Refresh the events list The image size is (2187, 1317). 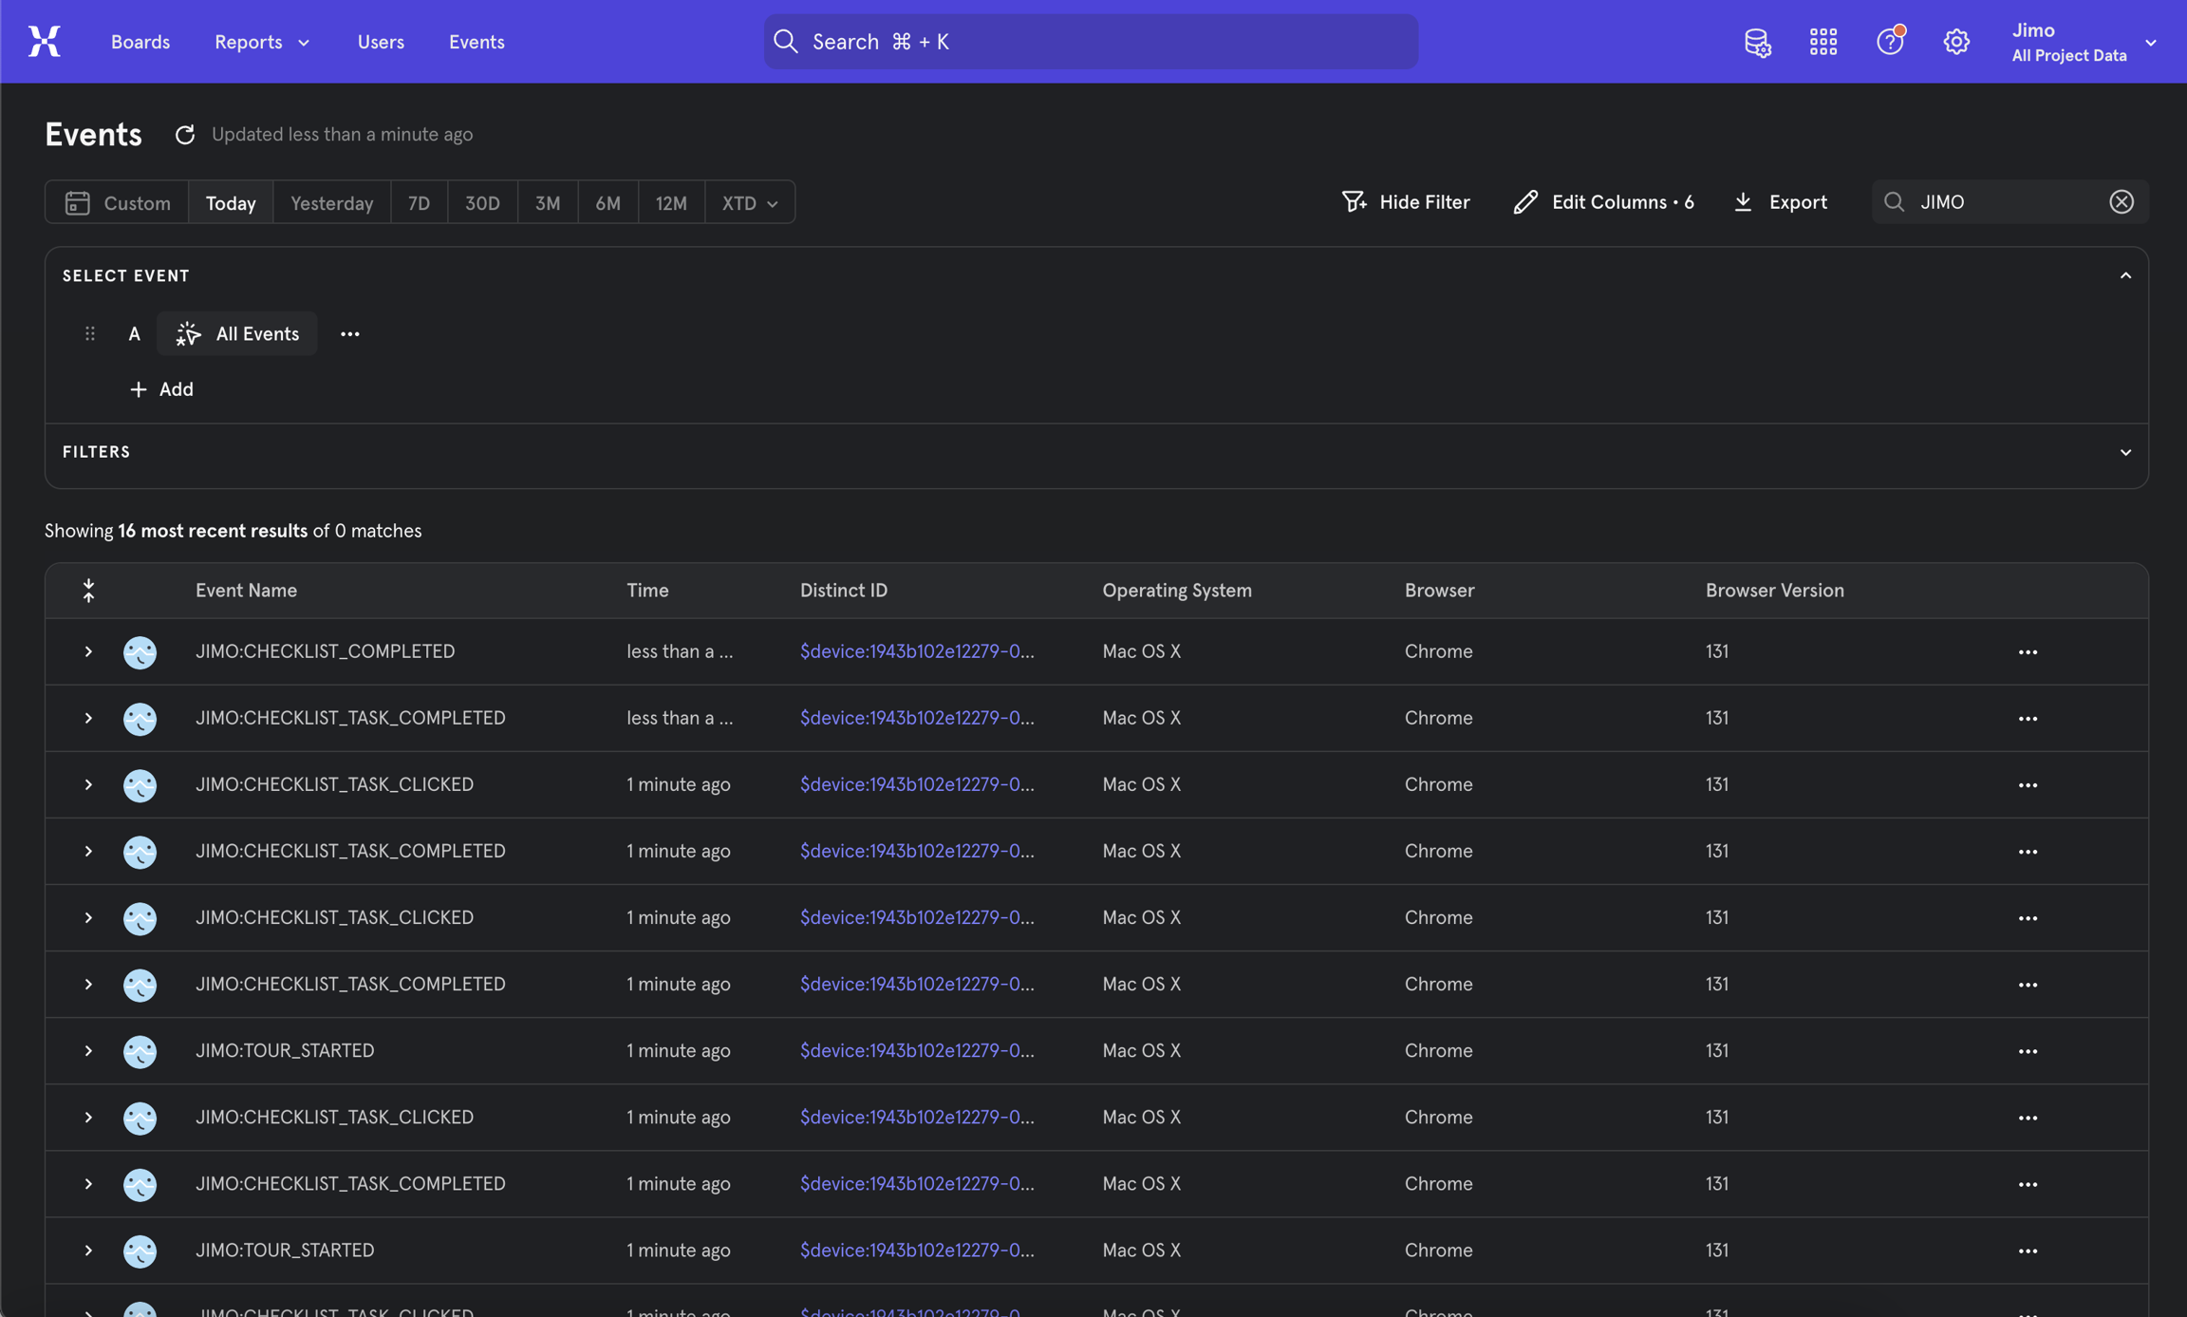184,135
